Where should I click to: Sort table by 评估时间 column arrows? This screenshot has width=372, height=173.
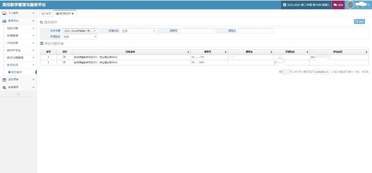point(366,52)
